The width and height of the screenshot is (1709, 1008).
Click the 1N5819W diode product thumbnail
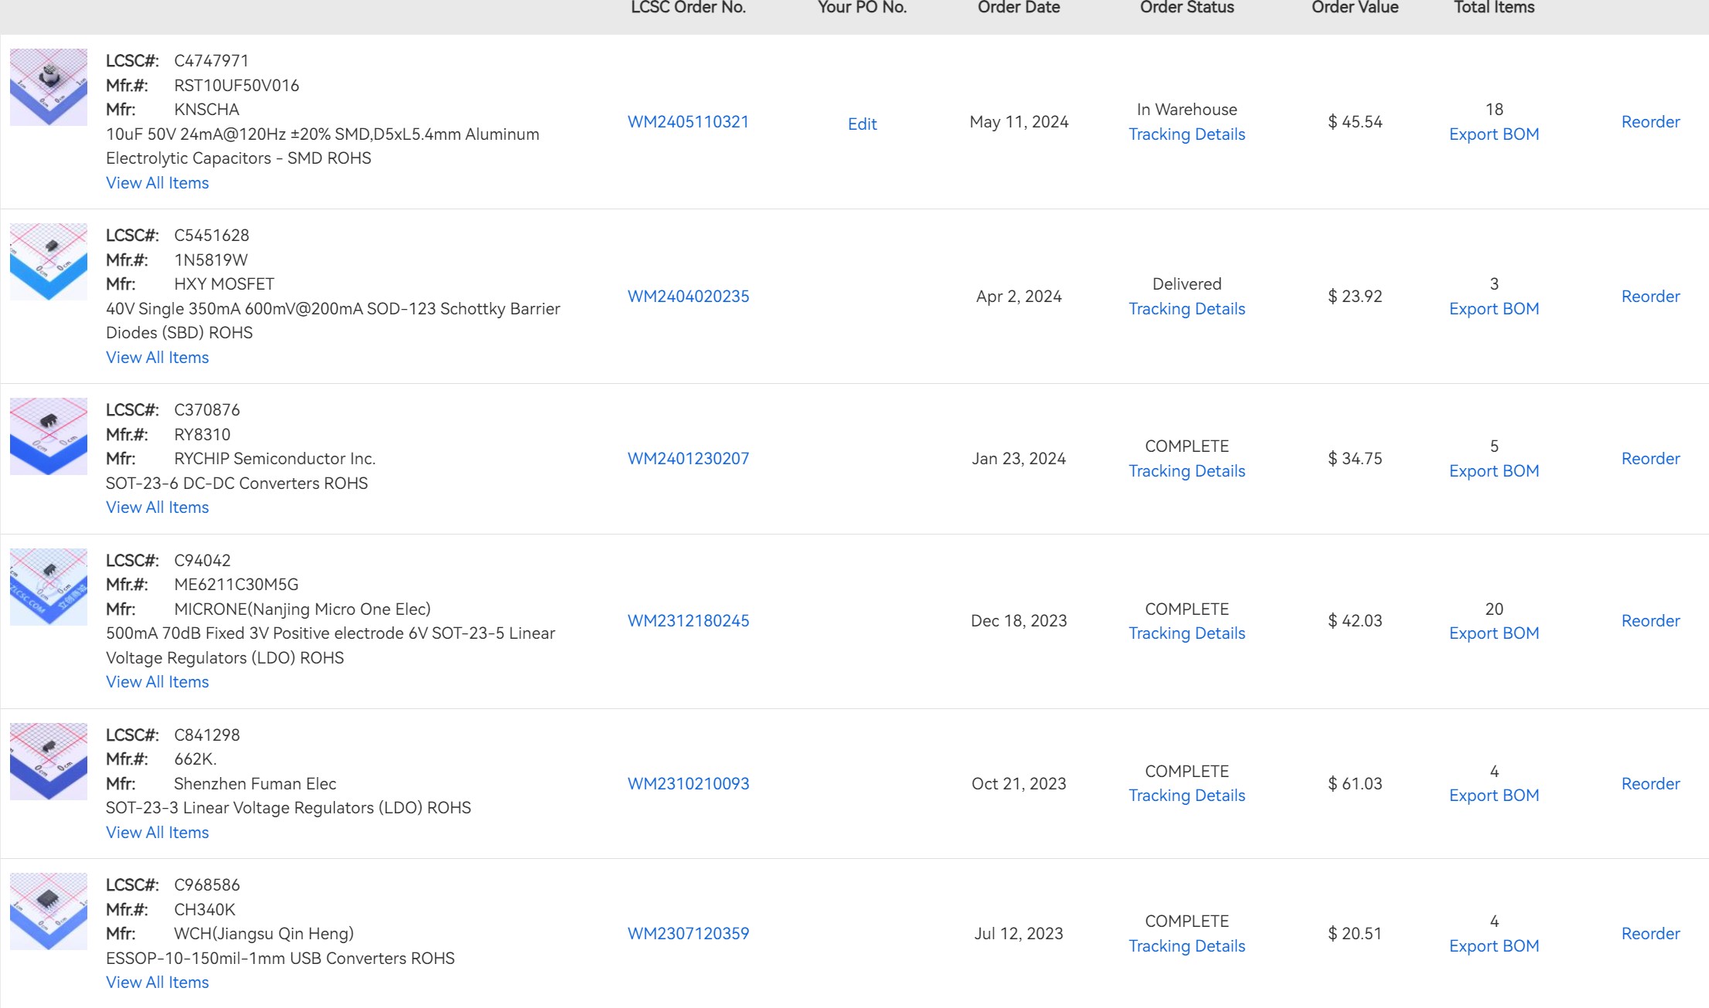[x=48, y=262]
